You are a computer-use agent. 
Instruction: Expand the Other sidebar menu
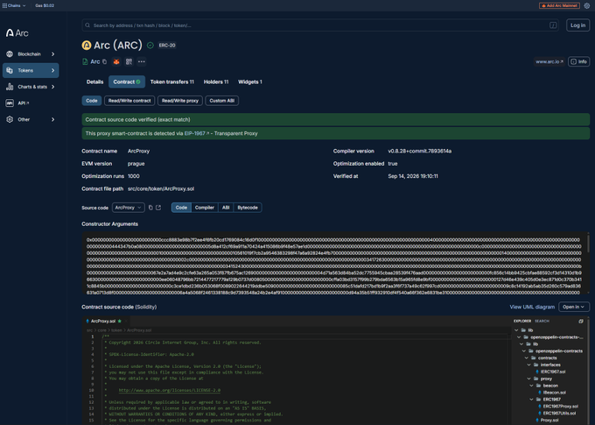point(31,119)
